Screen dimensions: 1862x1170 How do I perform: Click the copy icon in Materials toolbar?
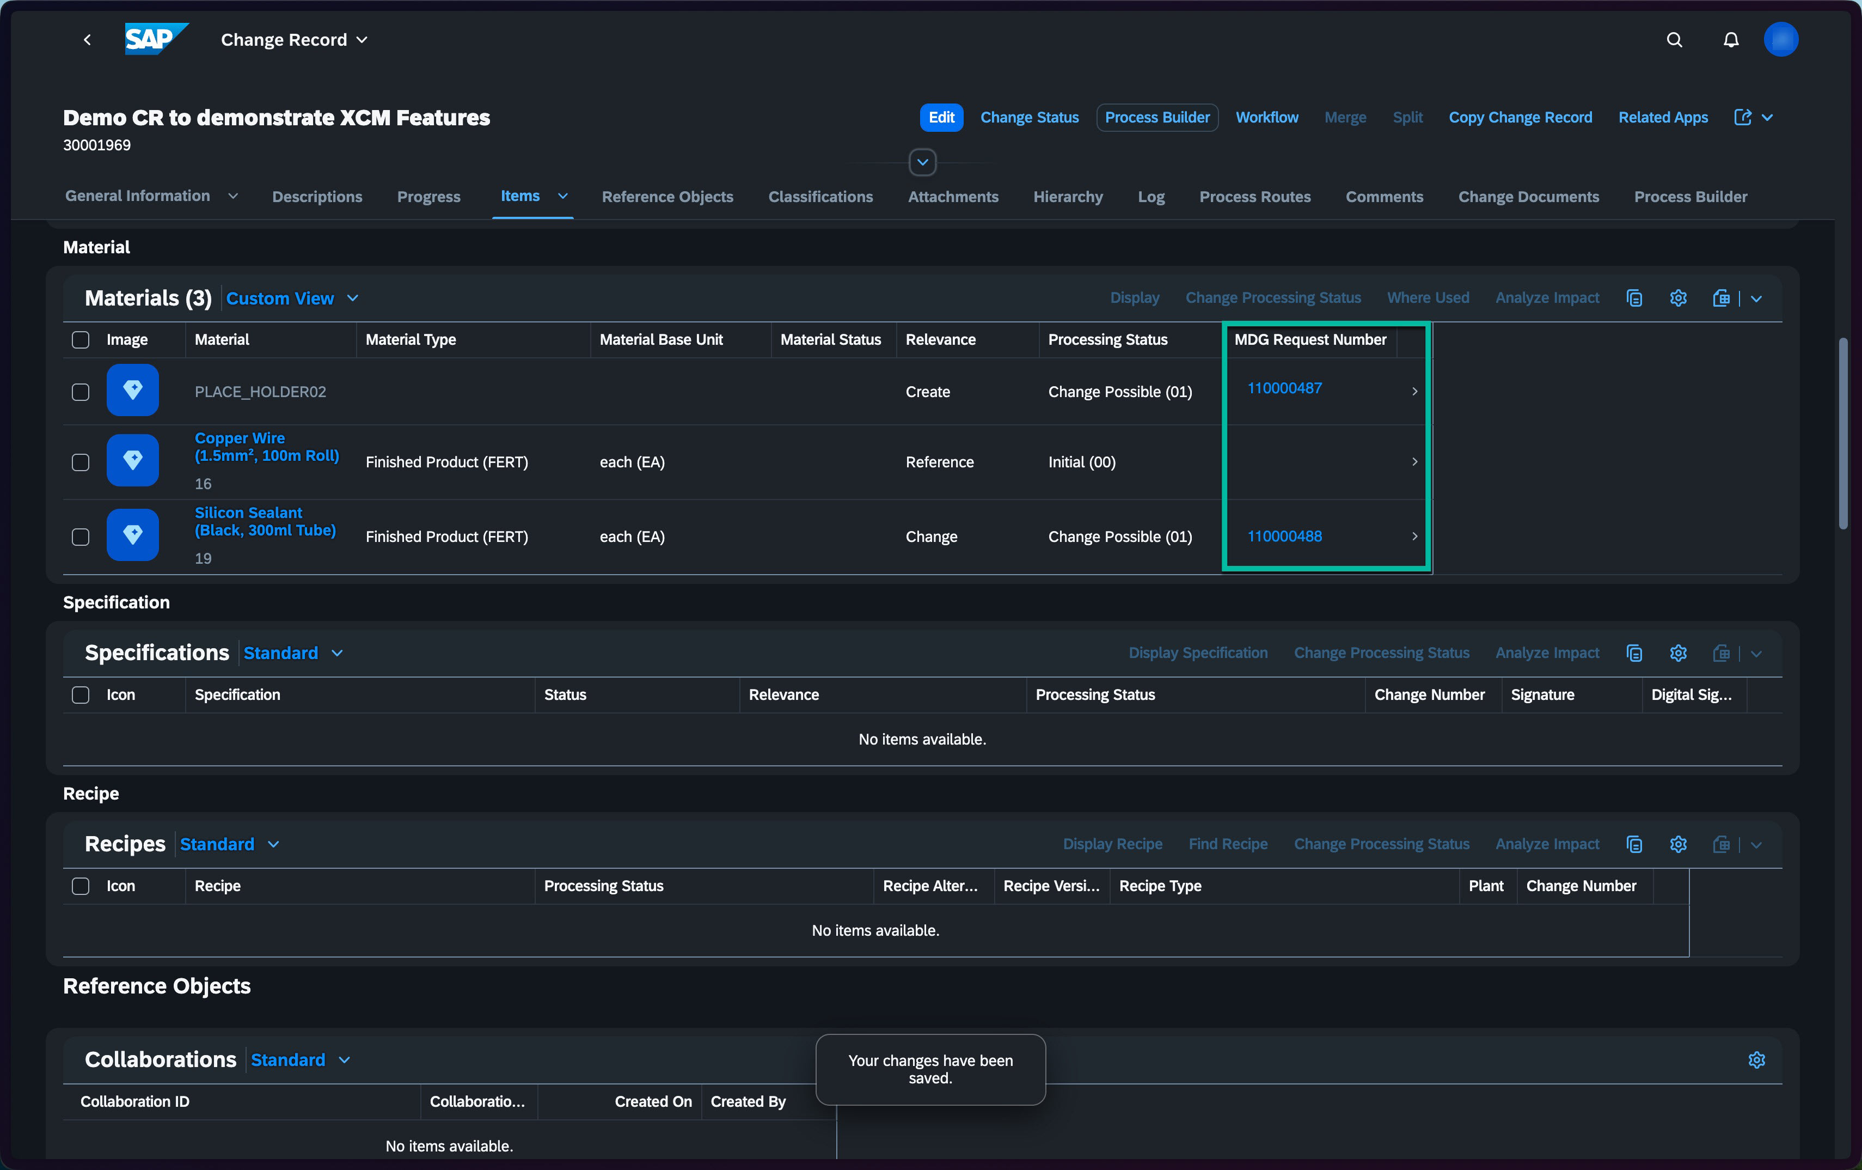[x=1634, y=298]
